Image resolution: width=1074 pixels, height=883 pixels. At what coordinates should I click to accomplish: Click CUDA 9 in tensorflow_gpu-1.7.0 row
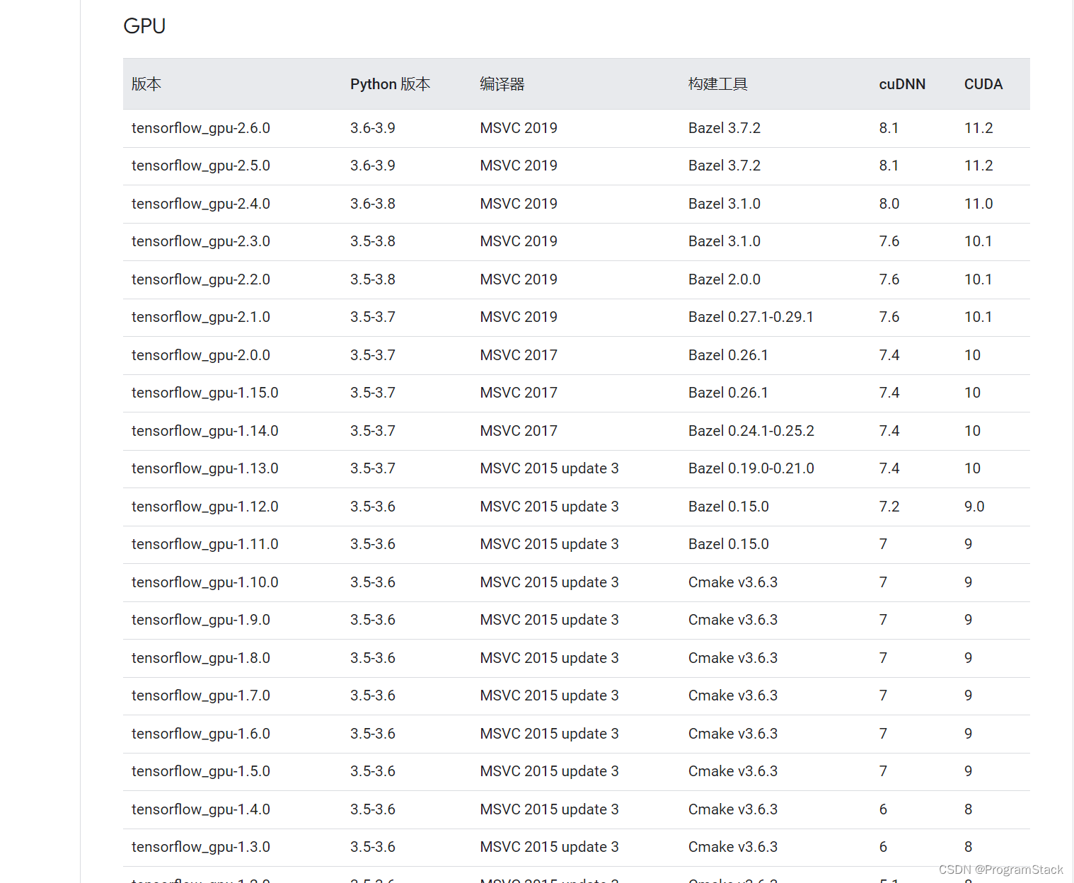968,696
